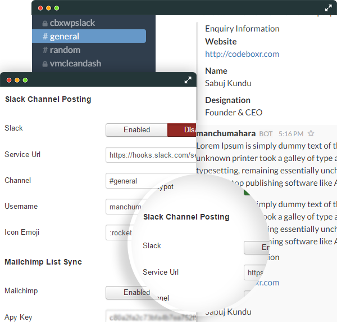Click the manchumahara sender name
The height and width of the screenshot is (322, 337).
click(x=226, y=133)
